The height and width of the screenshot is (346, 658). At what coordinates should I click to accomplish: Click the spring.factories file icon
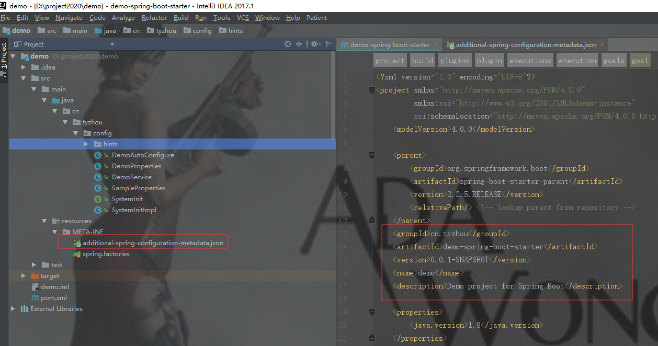(77, 254)
